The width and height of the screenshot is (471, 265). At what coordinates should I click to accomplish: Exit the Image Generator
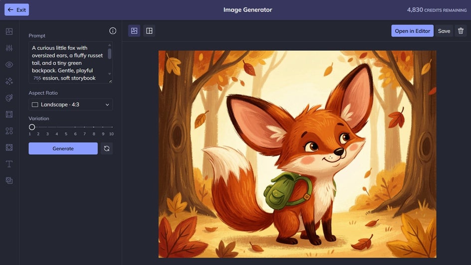[17, 9]
